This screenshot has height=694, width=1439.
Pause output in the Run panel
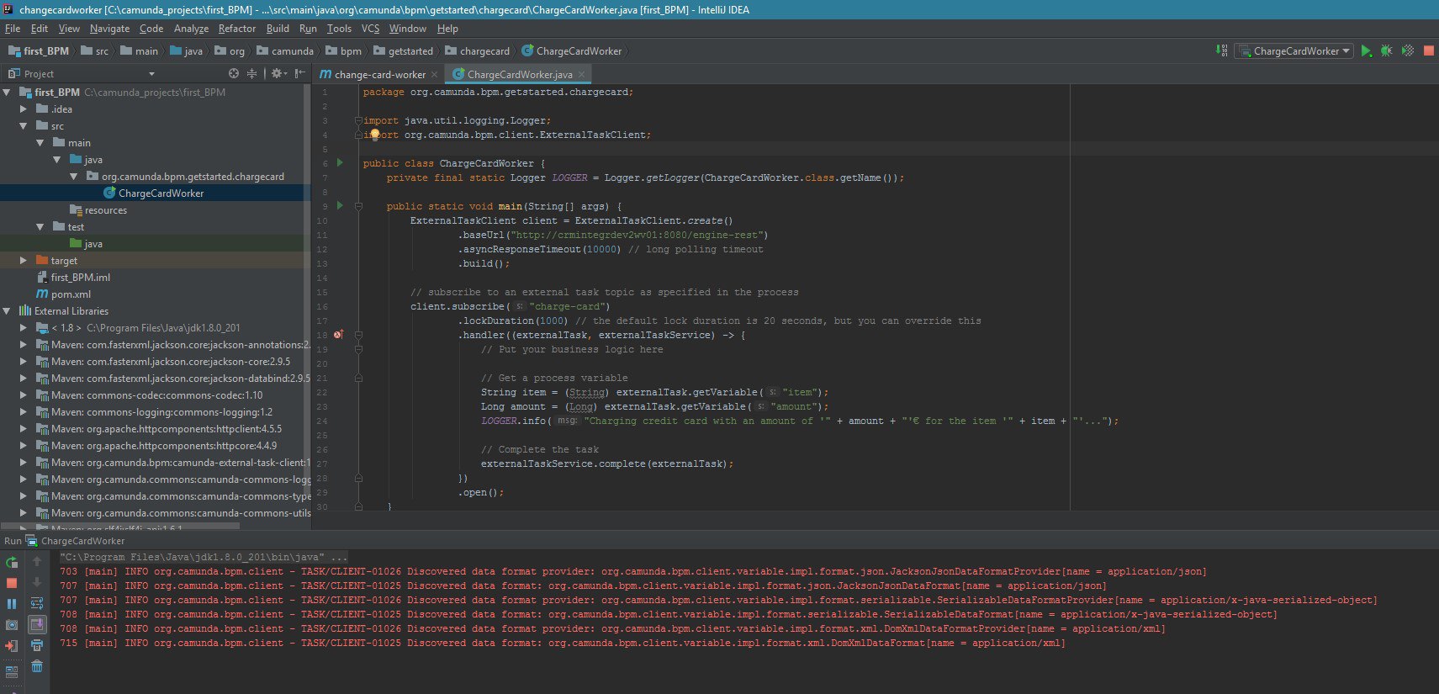[12, 604]
